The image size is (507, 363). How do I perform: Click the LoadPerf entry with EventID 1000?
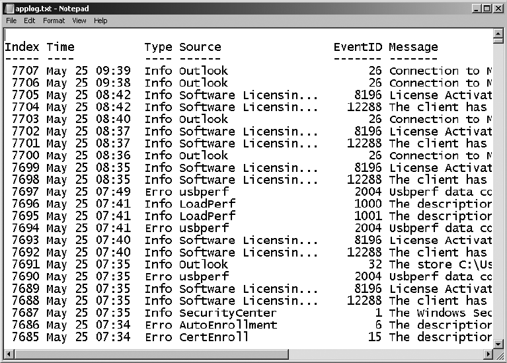[207, 204]
